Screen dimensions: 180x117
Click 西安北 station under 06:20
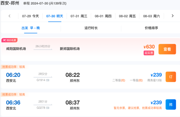point(11,81)
